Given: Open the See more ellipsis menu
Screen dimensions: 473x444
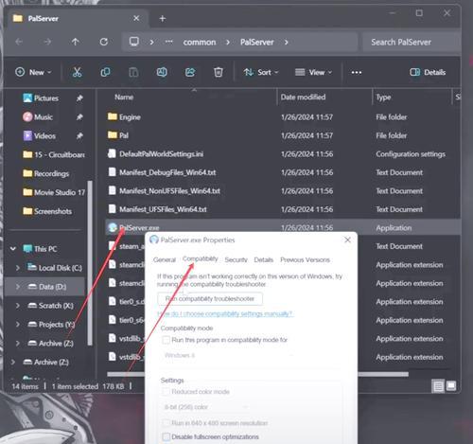Looking at the screenshot, I should coord(357,73).
